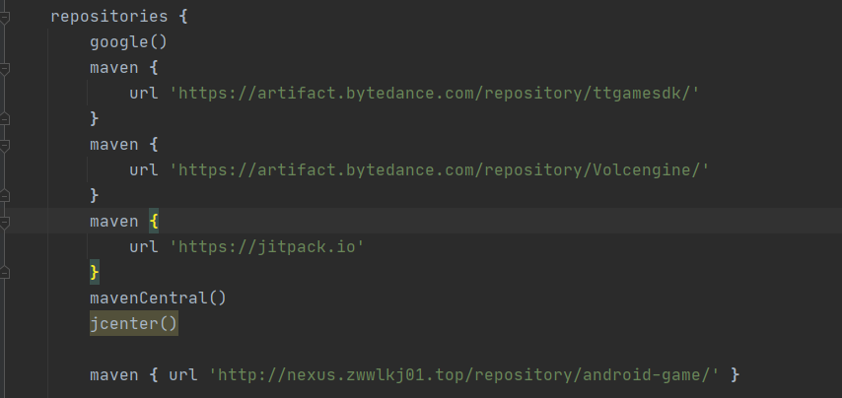Click the url keyword before the jitpack string
The width and height of the screenshot is (842, 398).
[143, 247]
